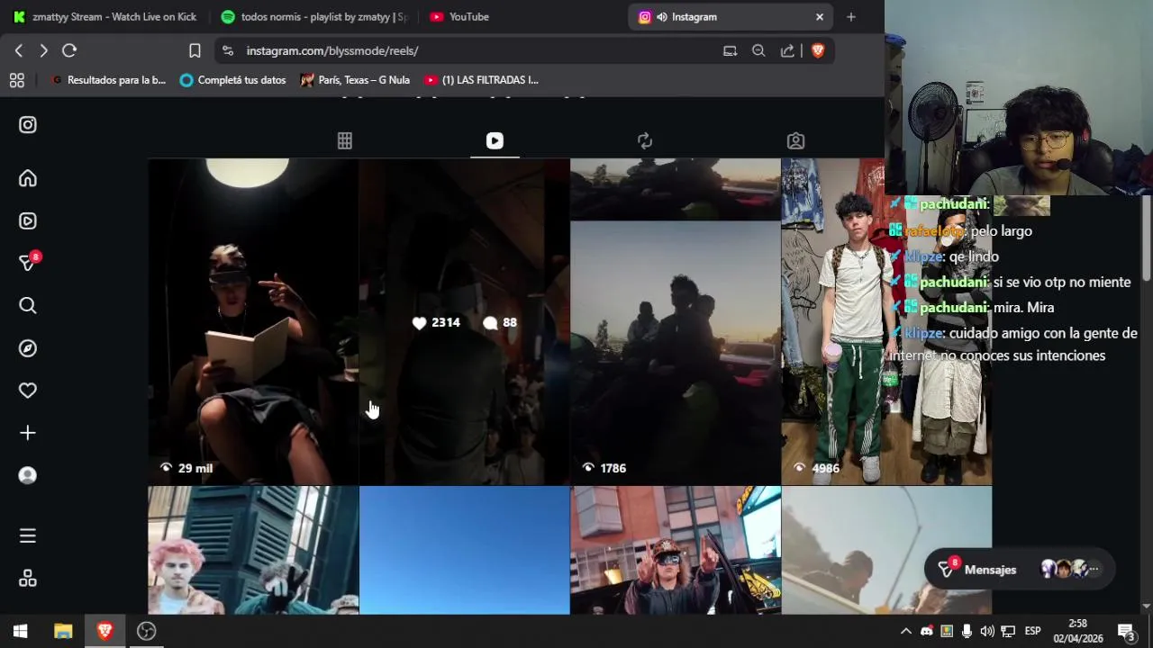Open Search in the Instagram sidebar

pyautogui.click(x=28, y=306)
